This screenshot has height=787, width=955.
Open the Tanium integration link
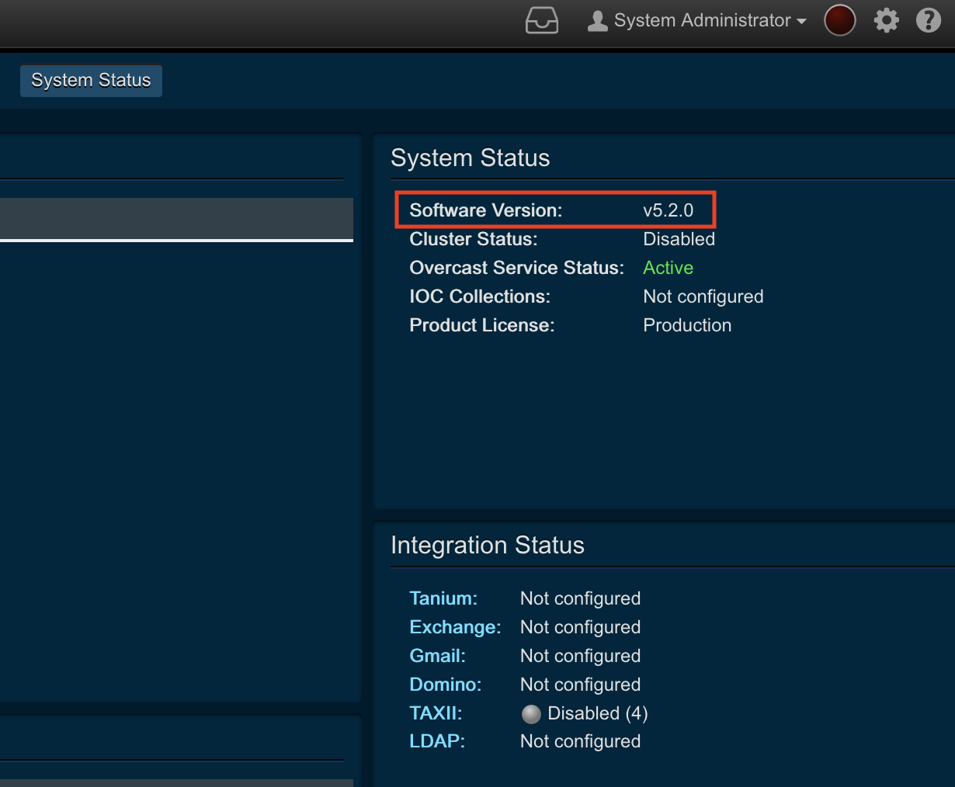(x=443, y=598)
